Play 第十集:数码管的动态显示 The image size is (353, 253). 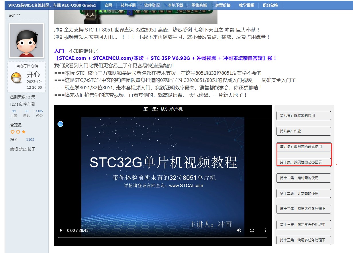tap(304, 162)
